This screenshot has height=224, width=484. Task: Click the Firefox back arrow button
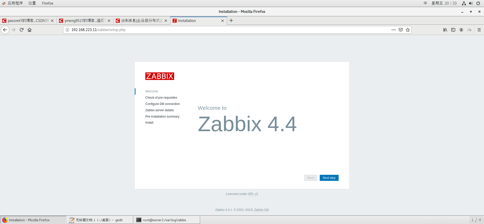[5, 30]
